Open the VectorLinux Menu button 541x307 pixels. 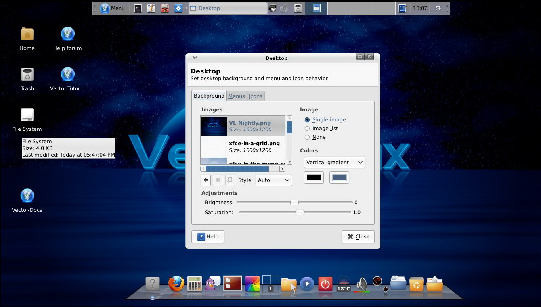(x=113, y=8)
